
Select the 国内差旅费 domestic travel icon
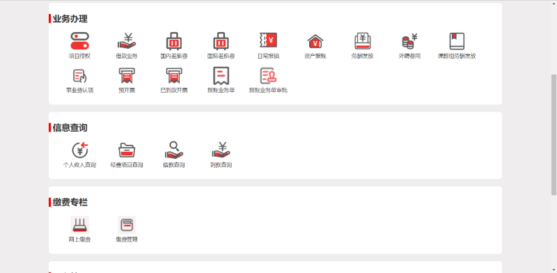click(174, 41)
